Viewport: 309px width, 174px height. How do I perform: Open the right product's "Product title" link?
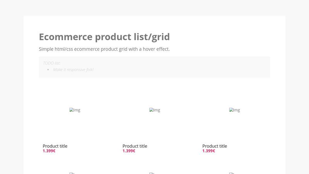tap(215, 146)
